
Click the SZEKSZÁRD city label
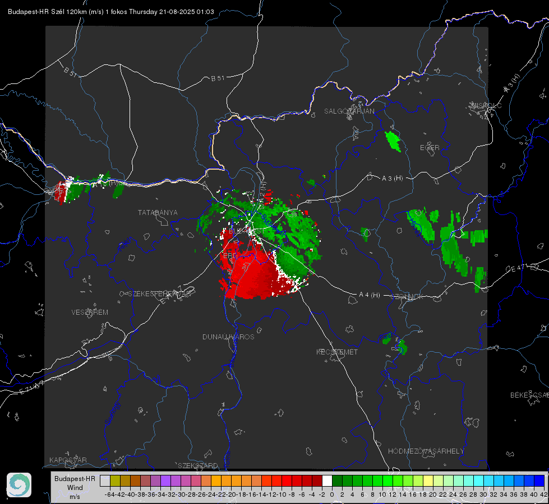click(198, 465)
